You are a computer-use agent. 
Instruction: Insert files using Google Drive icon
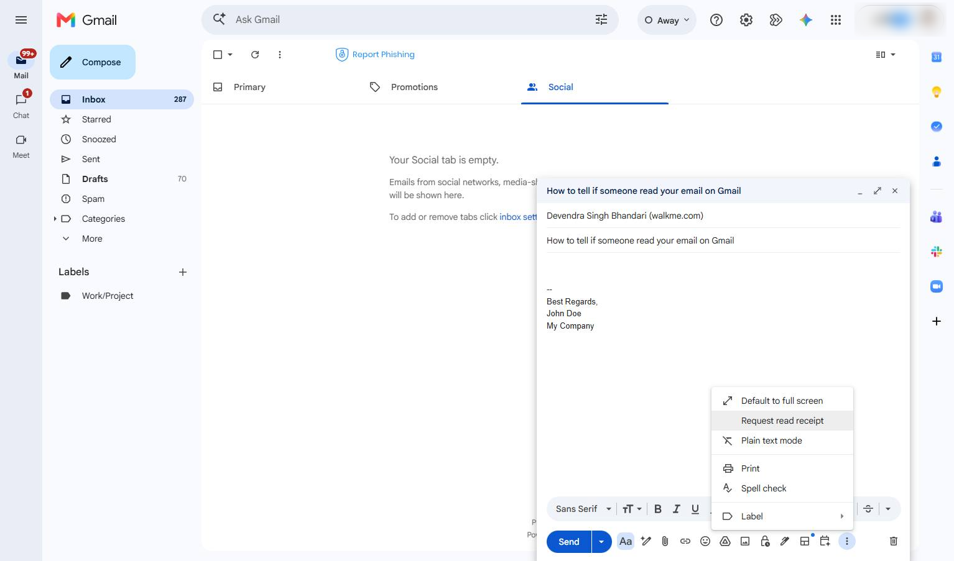pos(725,541)
